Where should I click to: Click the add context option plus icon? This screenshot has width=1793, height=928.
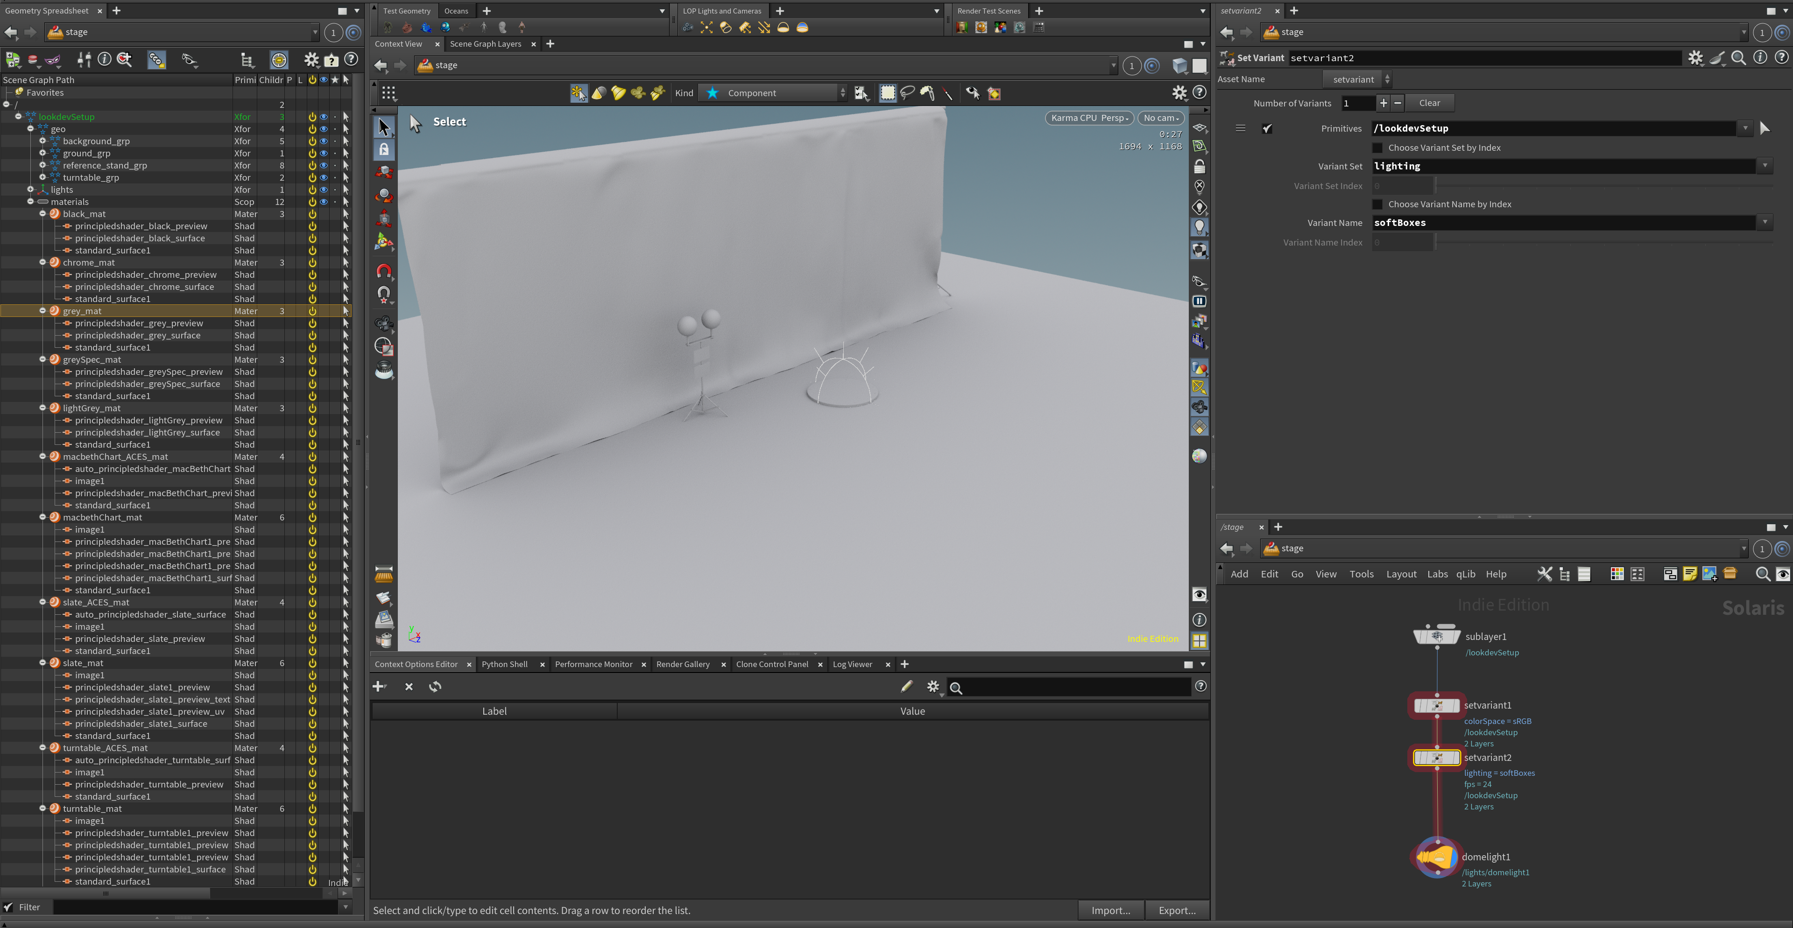[x=379, y=687]
